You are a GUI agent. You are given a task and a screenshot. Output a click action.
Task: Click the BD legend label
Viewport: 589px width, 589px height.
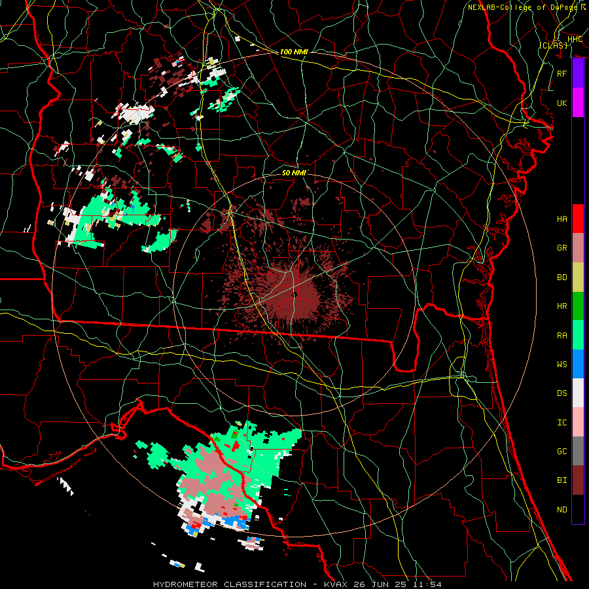coord(562,277)
